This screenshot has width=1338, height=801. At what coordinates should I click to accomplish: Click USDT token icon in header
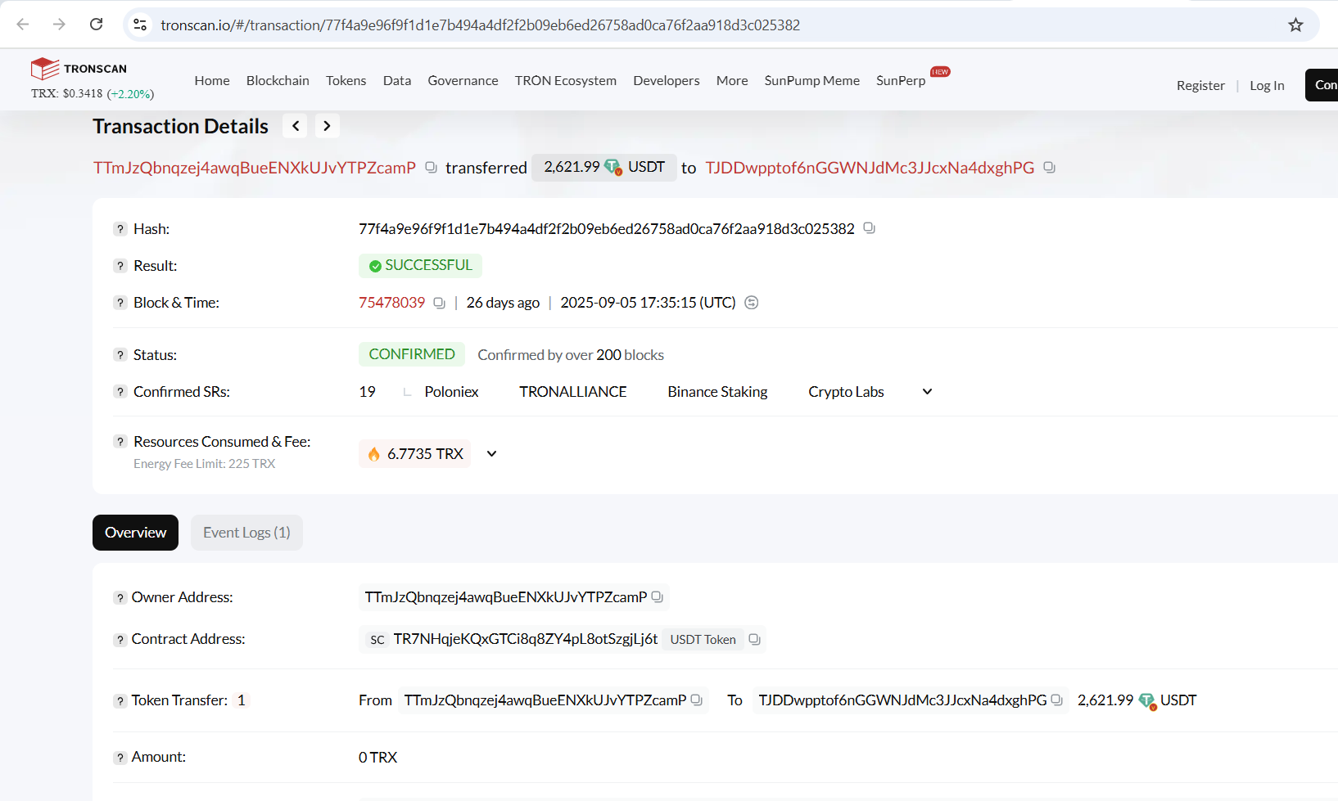[x=613, y=168]
